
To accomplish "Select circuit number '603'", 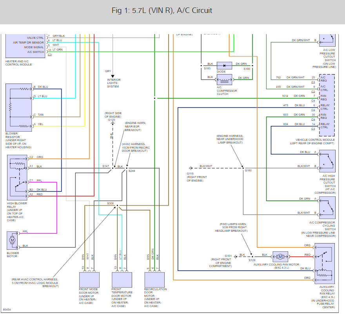I will coord(285,115).
